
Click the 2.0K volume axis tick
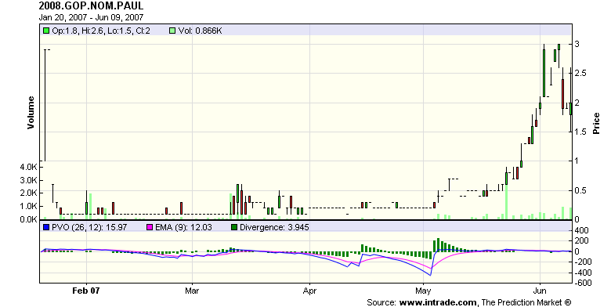point(28,193)
